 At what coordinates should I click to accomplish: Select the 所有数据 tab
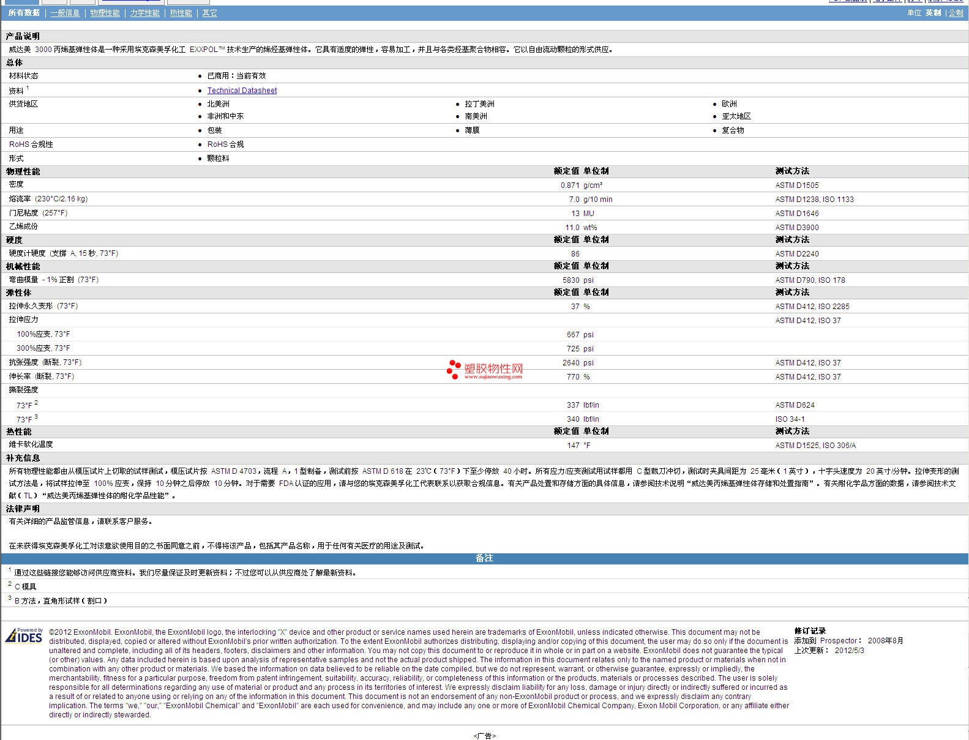click(24, 13)
